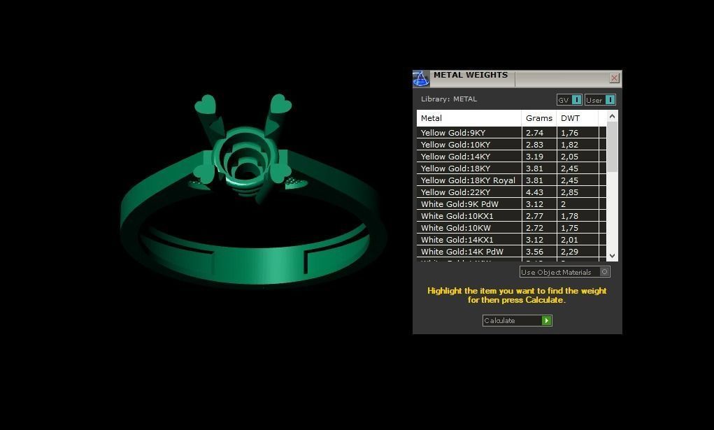This screenshot has width=714, height=430.
Task: Click the Calculate button
Action: (517, 321)
